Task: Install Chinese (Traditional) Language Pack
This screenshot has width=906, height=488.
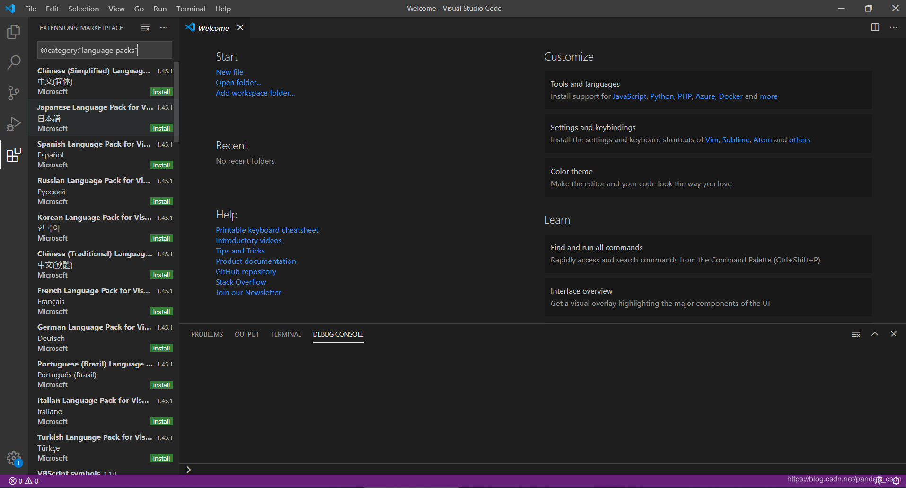Action: pyautogui.click(x=161, y=275)
